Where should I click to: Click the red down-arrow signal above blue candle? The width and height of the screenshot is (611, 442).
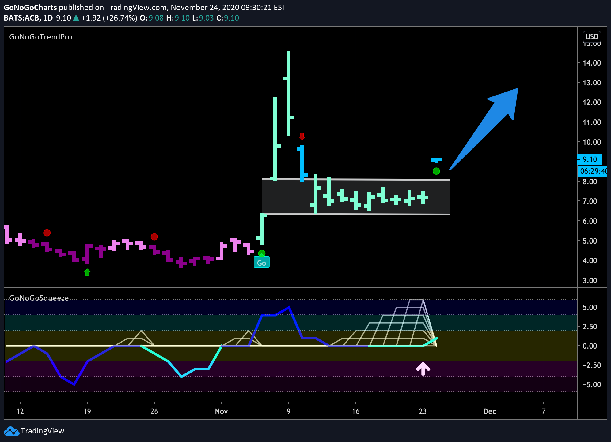302,136
